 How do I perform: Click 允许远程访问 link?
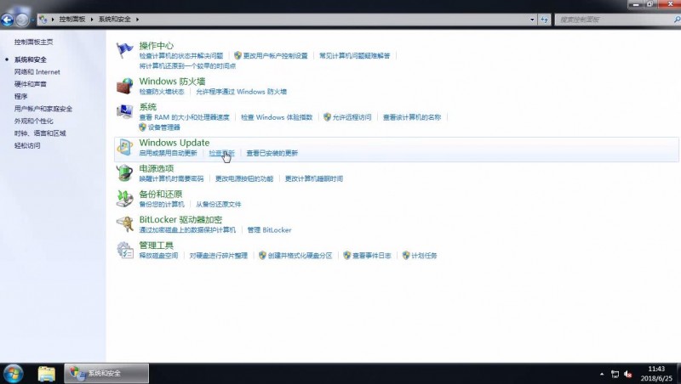coord(352,117)
